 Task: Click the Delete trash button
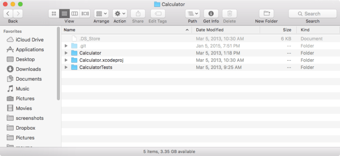tap(229, 14)
